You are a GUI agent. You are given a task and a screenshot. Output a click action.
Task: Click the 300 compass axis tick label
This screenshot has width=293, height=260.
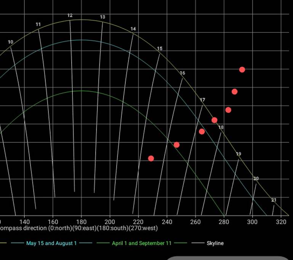tap(253, 221)
